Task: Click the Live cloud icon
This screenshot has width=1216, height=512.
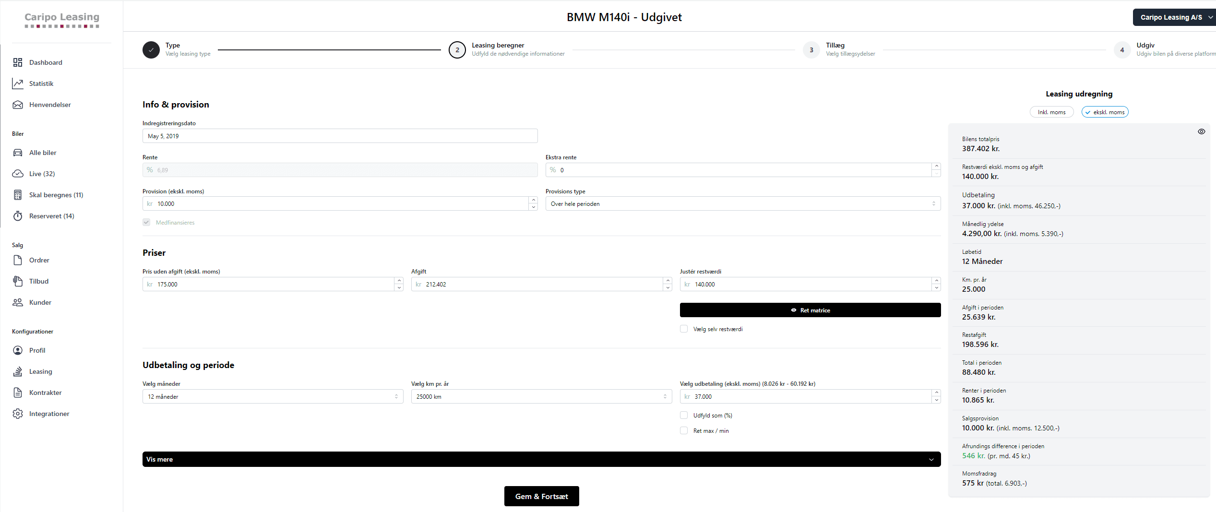Action: [x=18, y=174]
